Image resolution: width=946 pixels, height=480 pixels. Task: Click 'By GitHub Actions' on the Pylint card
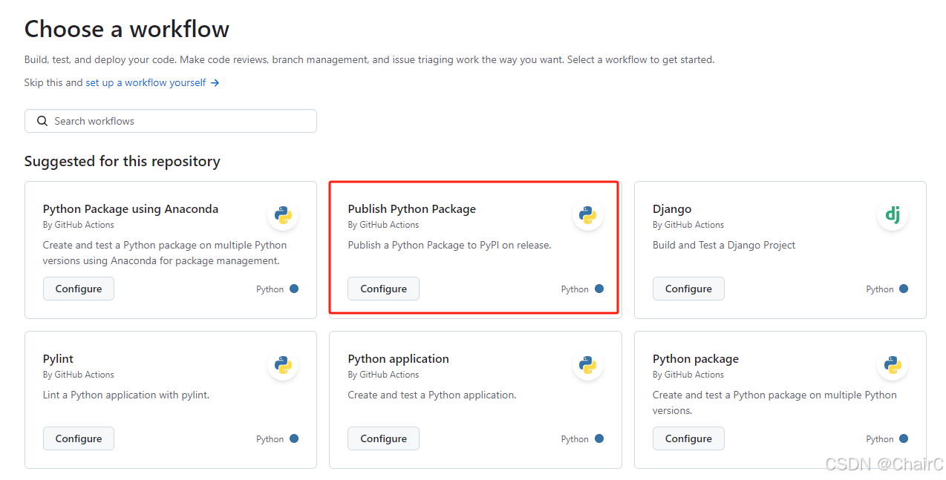tap(79, 375)
